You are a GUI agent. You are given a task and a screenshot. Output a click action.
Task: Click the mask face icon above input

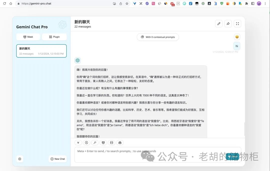click(x=103, y=142)
